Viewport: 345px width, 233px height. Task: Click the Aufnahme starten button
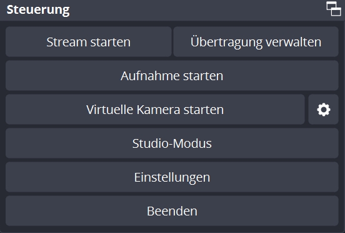pyautogui.click(x=172, y=76)
